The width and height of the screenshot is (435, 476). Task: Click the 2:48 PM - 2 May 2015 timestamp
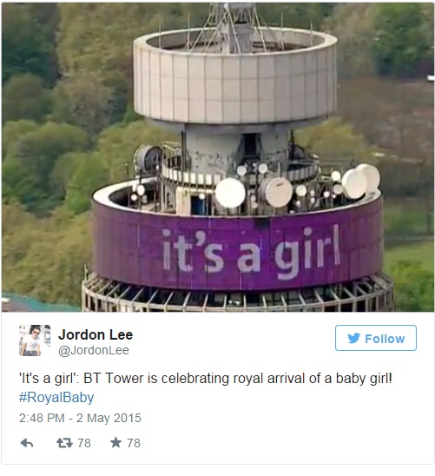[x=80, y=418]
